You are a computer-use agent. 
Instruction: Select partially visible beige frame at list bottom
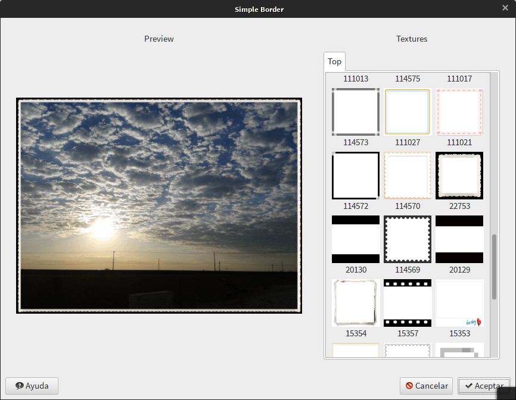pyautogui.click(x=356, y=350)
